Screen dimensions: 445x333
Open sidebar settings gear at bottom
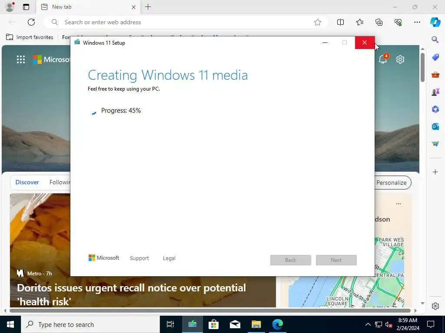pyautogui.click(x=435, y=306)
